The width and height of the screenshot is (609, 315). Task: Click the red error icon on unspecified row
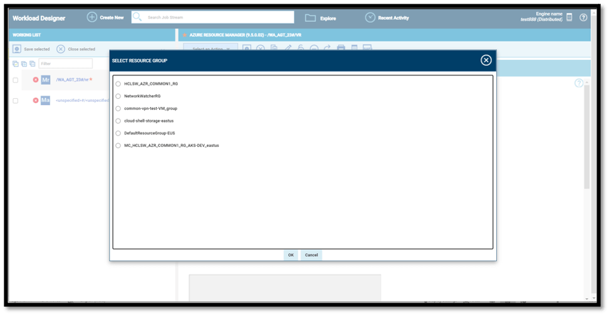pos(35,101)
